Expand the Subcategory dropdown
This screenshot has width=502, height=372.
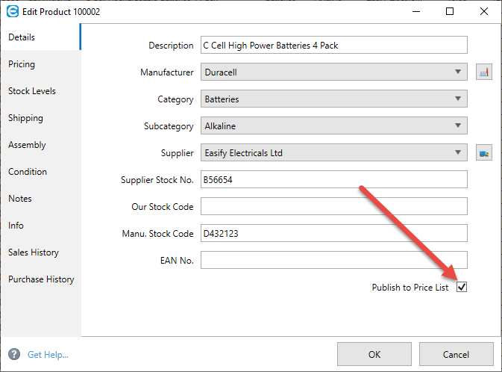coord(457,126)
